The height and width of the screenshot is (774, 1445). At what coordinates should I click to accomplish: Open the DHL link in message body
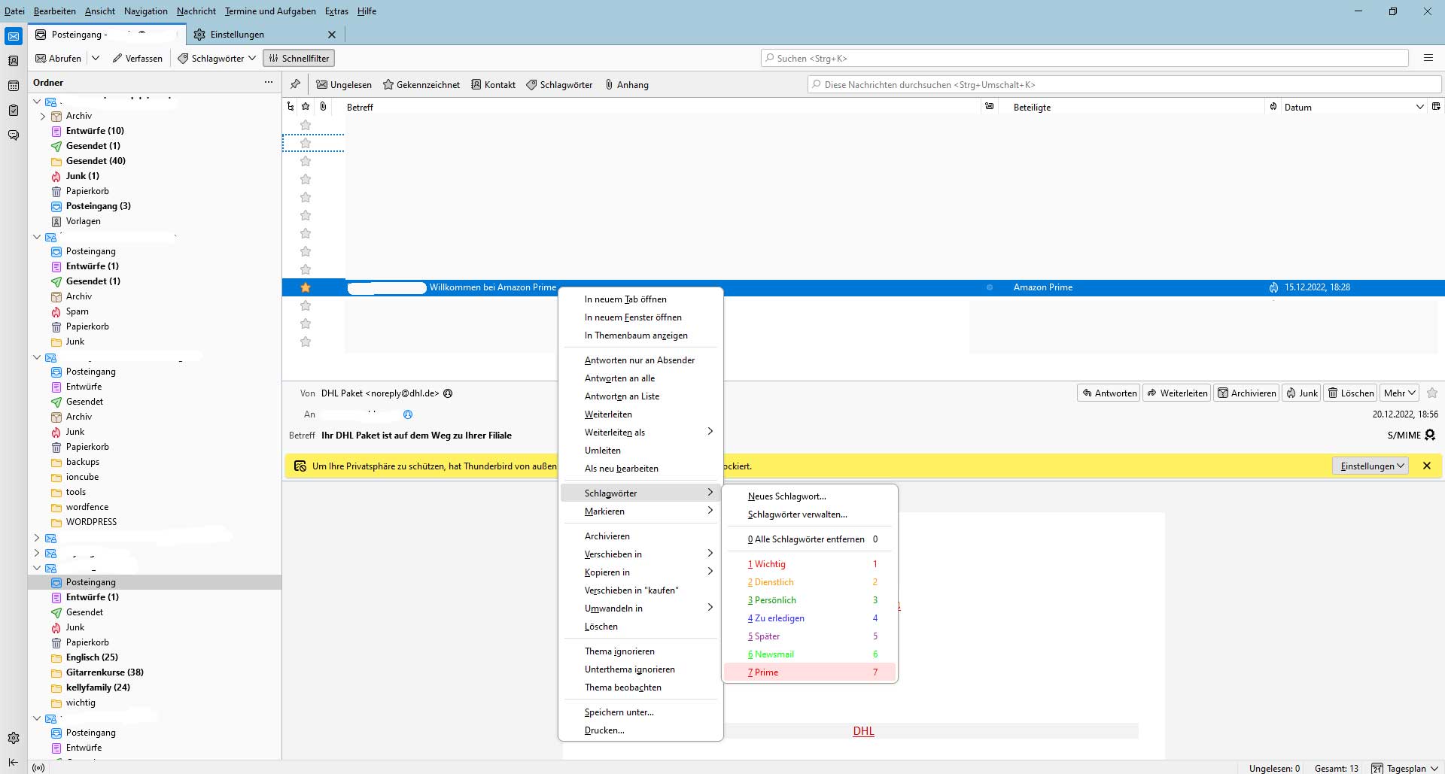863,731
